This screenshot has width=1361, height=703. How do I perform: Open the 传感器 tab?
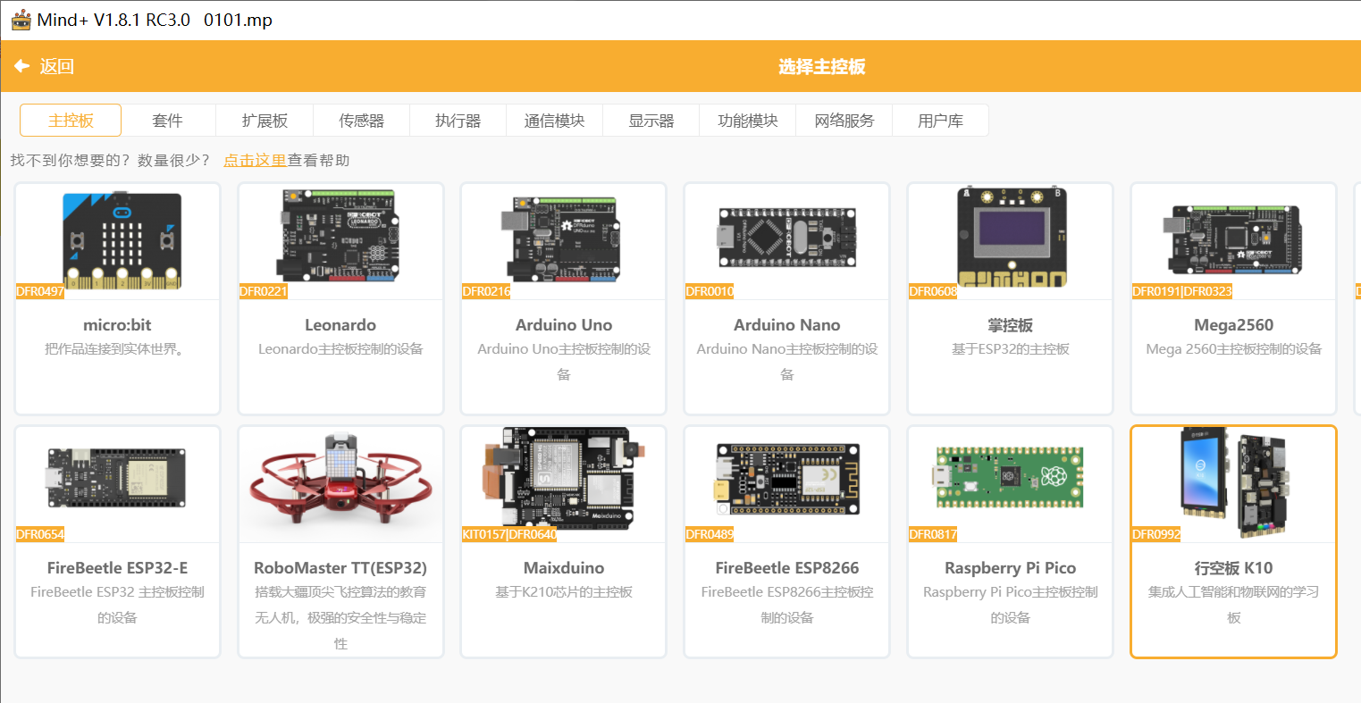[361, 121]
